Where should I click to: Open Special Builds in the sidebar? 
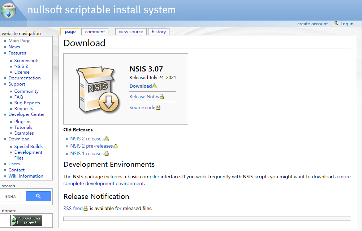click(29, 147)
